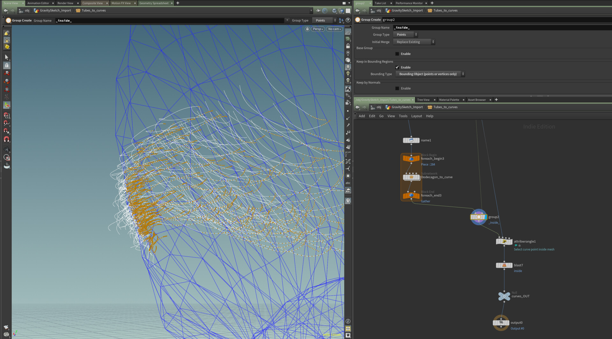Click the magnet snapping icon in left toolbar

[x=7, y=140]
